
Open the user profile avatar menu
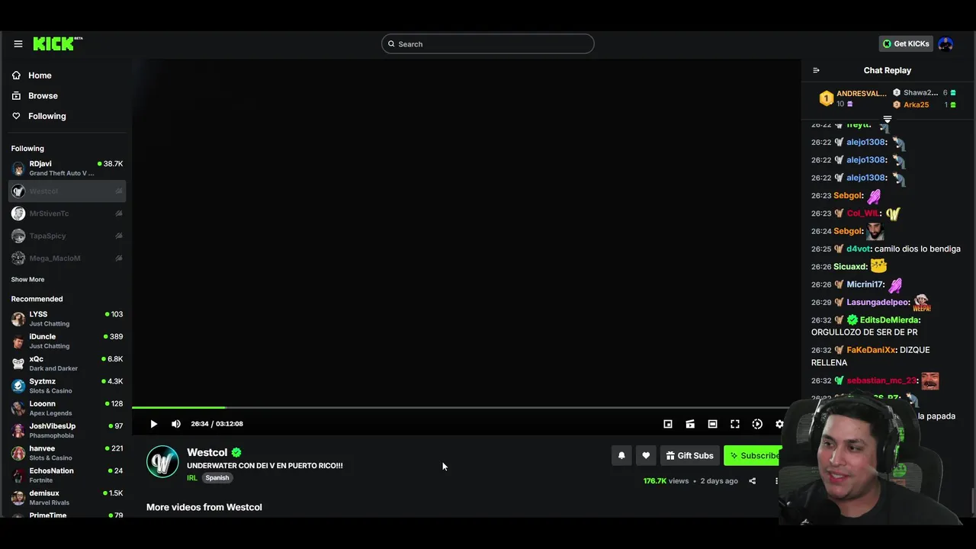coord(945,44)
